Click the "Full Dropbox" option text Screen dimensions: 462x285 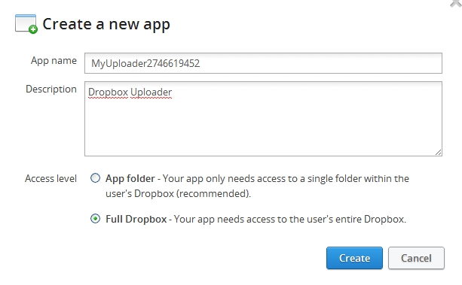(136, 219)
